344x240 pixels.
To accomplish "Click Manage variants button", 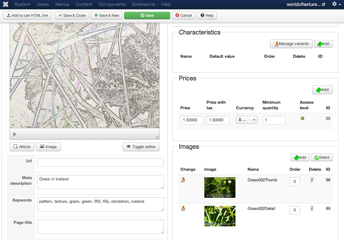I will coord(291,44).
